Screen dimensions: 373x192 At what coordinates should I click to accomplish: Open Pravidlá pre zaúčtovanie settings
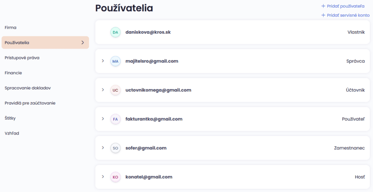pyautogui.click(x=30, y=103)
